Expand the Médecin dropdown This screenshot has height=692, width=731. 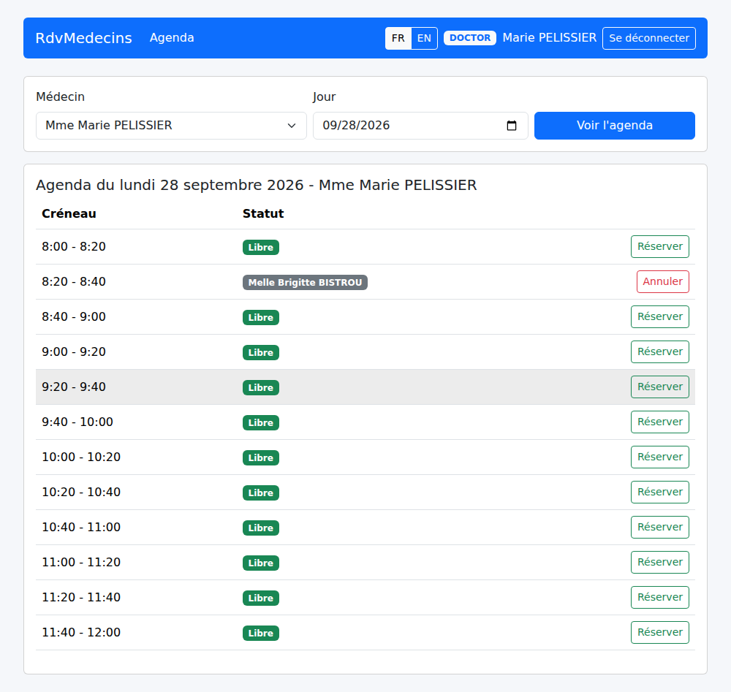[171, 126]
